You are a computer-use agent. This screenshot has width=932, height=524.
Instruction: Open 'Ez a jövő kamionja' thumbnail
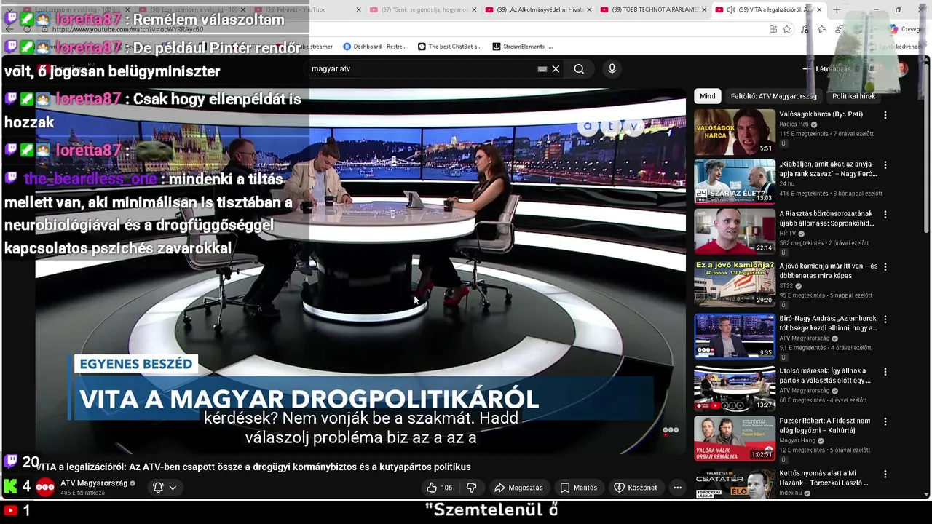[x=735, y=284]
